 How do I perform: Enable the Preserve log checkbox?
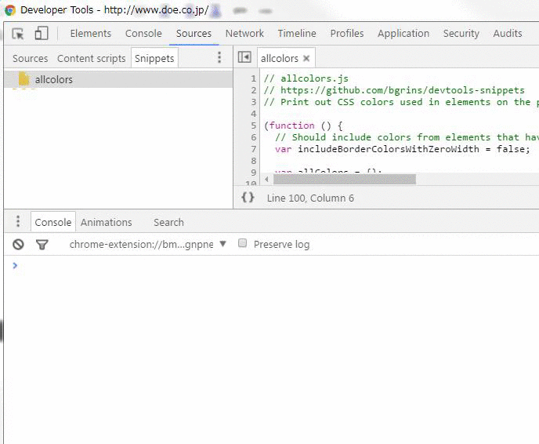click(242, 243)
